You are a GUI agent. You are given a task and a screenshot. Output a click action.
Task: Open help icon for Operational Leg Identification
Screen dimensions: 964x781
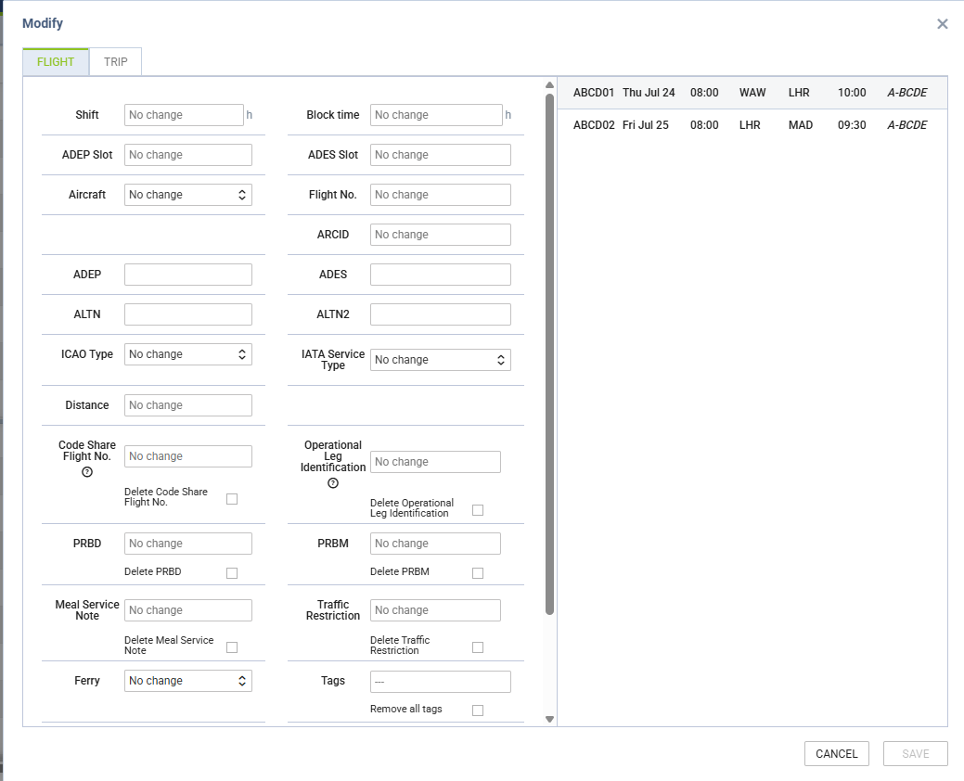pos(333,483)
